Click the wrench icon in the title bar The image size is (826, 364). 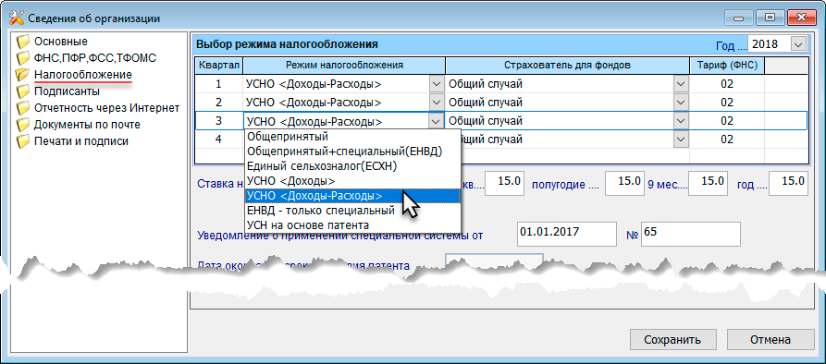[x=17, y=18]
